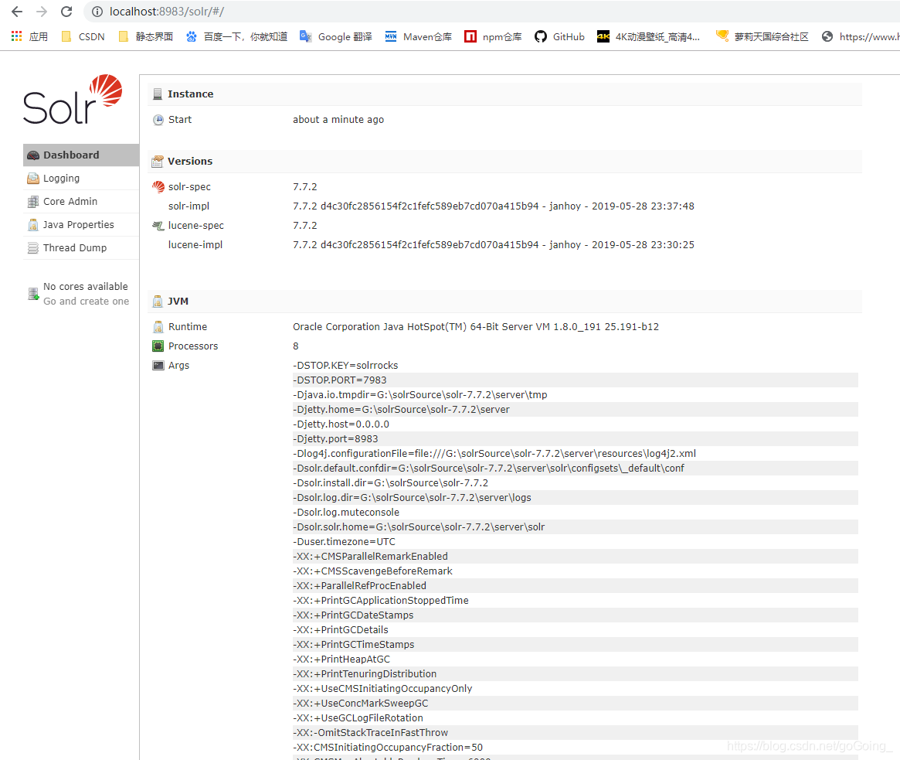Image resolution: width=900 pixels, height=760 pixels.
Task: Open the Google 翻译 bookmark
Action: (x=336, y=37)
